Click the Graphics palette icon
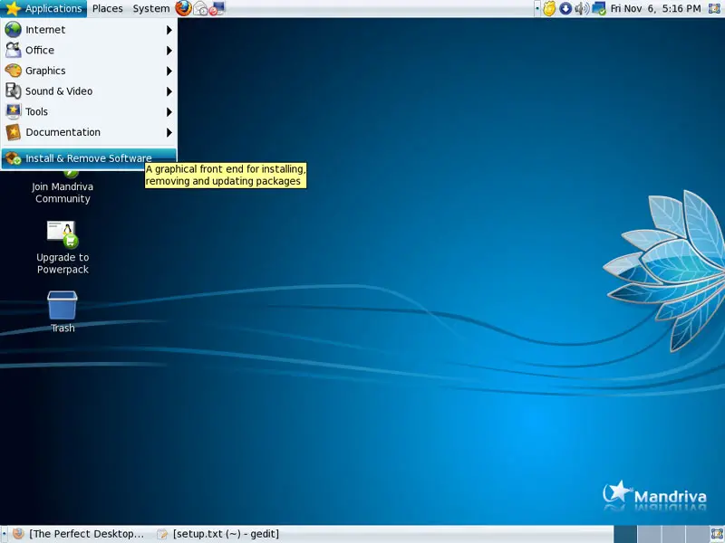Image resolution: width=725 pixels, height=543 pixels. pos(13,71)
